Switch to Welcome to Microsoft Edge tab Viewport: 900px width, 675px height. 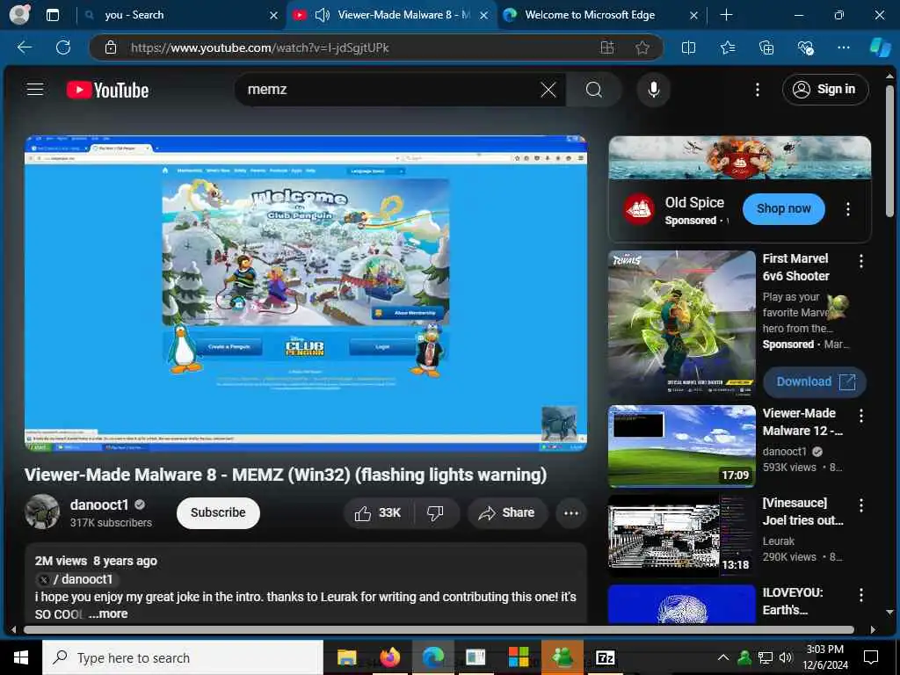click(x=599, y=15)
